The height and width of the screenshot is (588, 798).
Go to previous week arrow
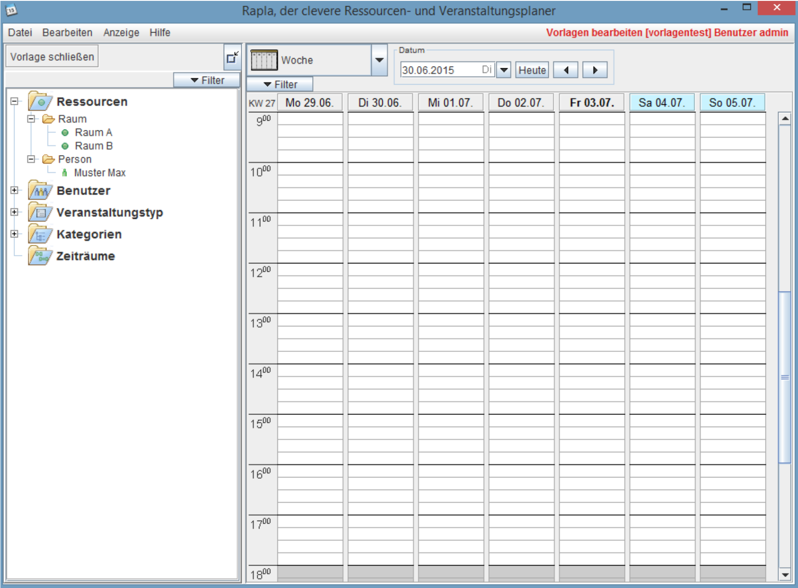[x=565, y=70]
